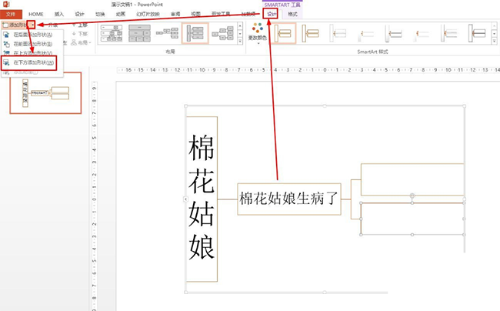Apply the seventh SmartArt style thumbnail

(449, 33)
